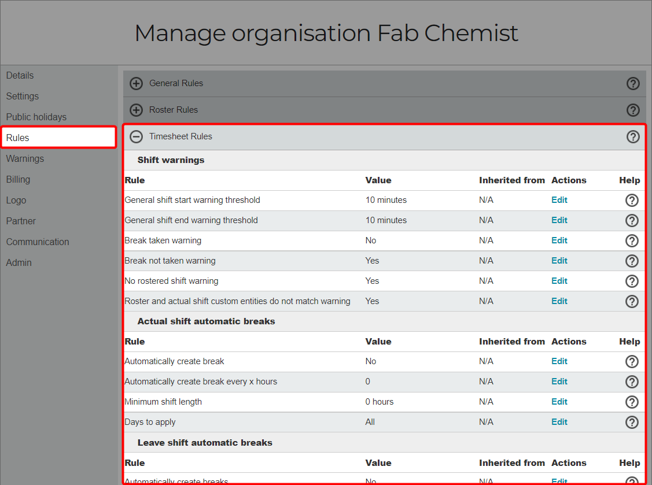
Task: Edit General shift start warning threshold
Action: 559,200
